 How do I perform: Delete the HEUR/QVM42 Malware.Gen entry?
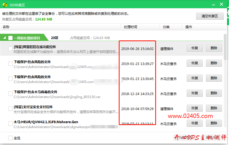[214, 123]
